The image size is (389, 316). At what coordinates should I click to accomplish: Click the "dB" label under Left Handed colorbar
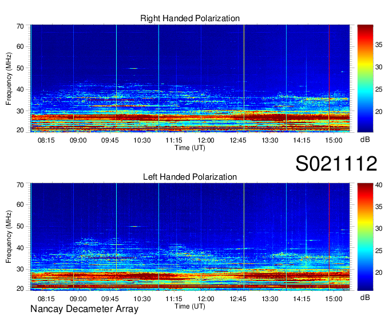tap(365, 297)
